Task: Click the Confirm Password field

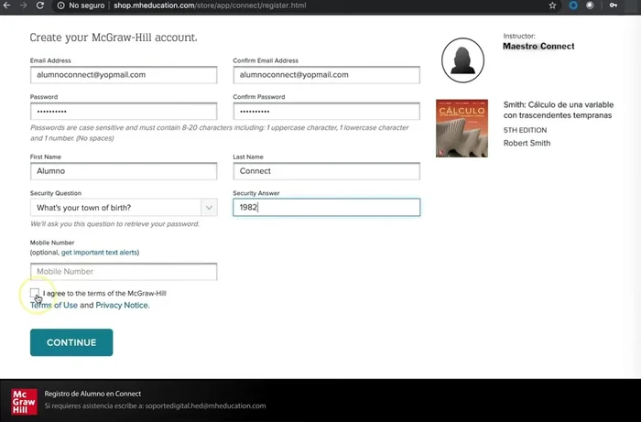Action: tap(327, 112)
